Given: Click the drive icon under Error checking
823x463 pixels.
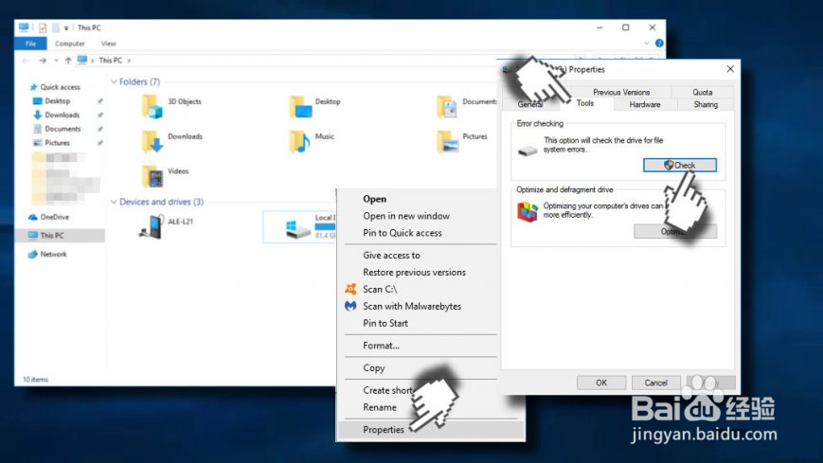Looking at the screenshot, I should coord(528,151).
